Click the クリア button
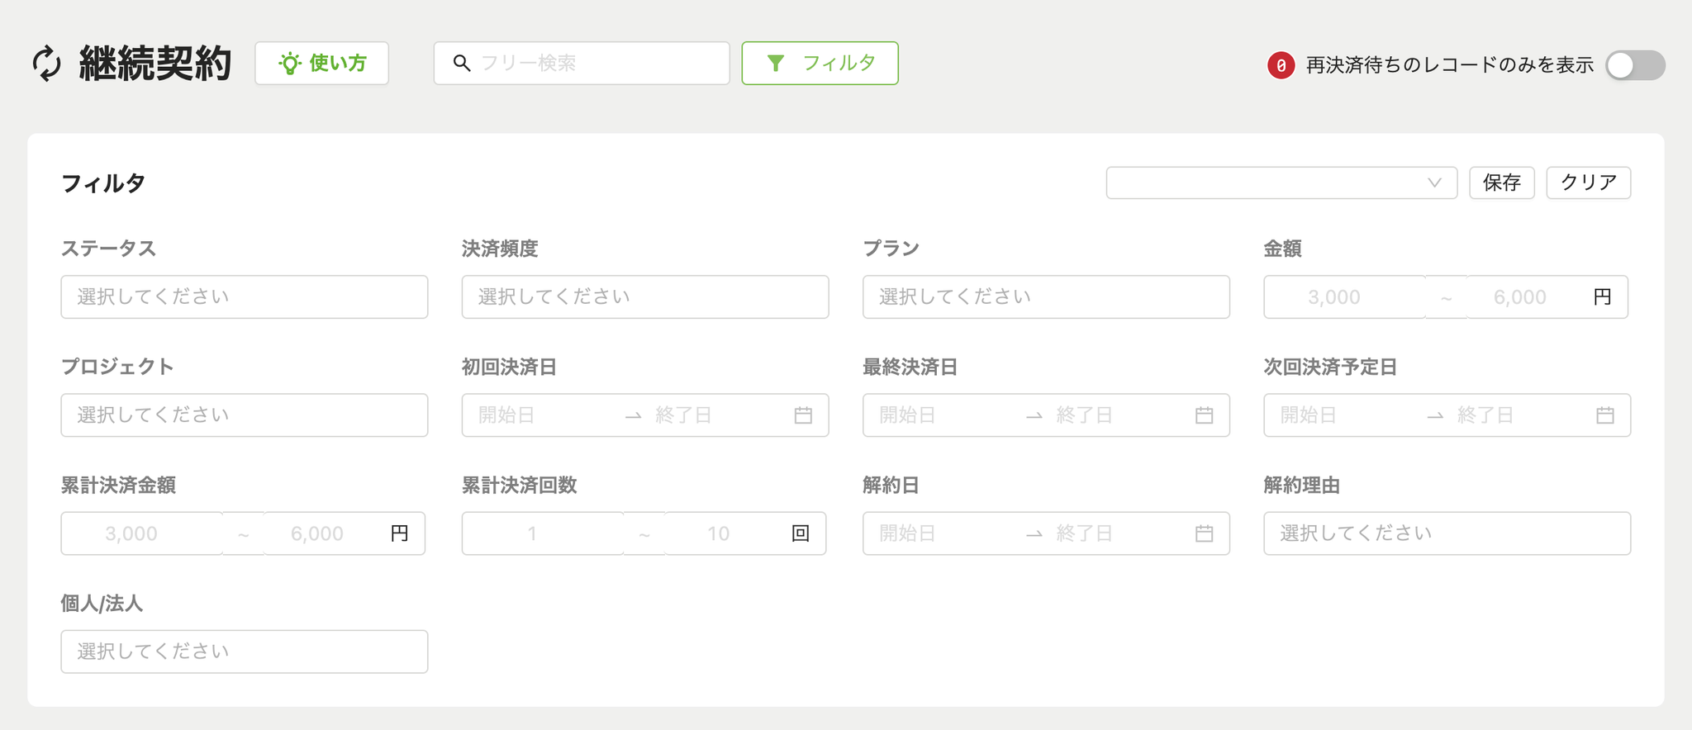This screenshot has width=1692, height=730. pyautogui.click(x=1588, y=182)
